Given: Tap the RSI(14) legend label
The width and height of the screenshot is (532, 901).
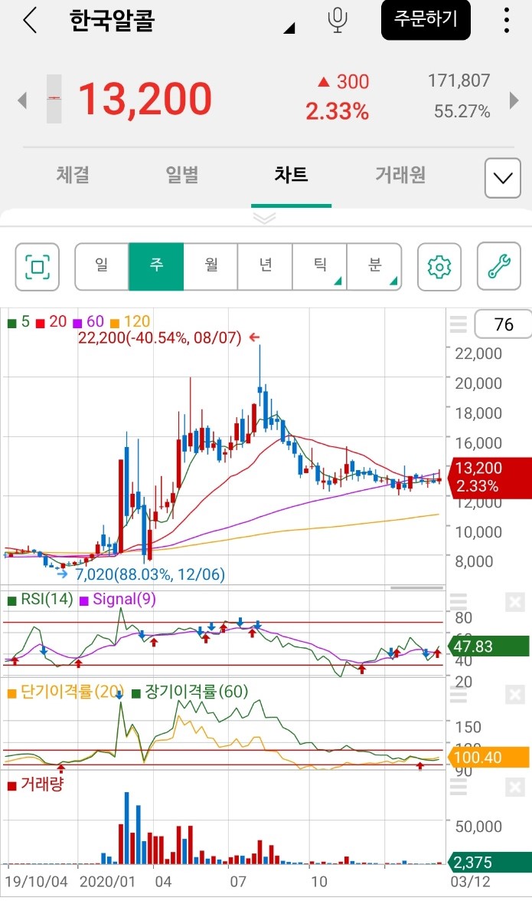Looking at the screenshot, I should coord(40,600).
